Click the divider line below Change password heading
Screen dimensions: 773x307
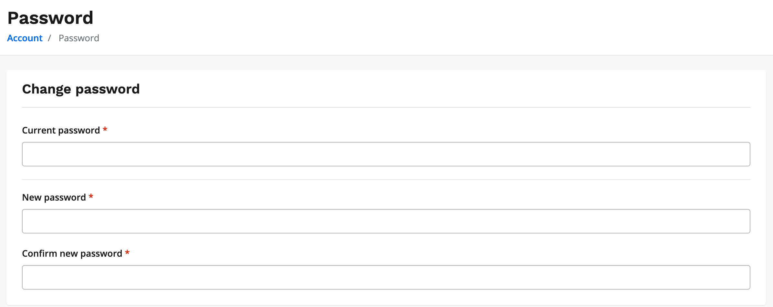coord(386,107)
